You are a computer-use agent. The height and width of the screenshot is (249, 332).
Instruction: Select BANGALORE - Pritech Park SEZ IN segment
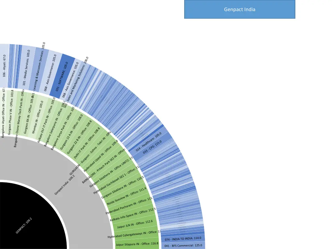pos(104,166)
